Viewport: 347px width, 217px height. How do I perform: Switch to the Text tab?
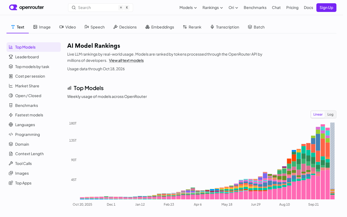click(x=18, y=27)
